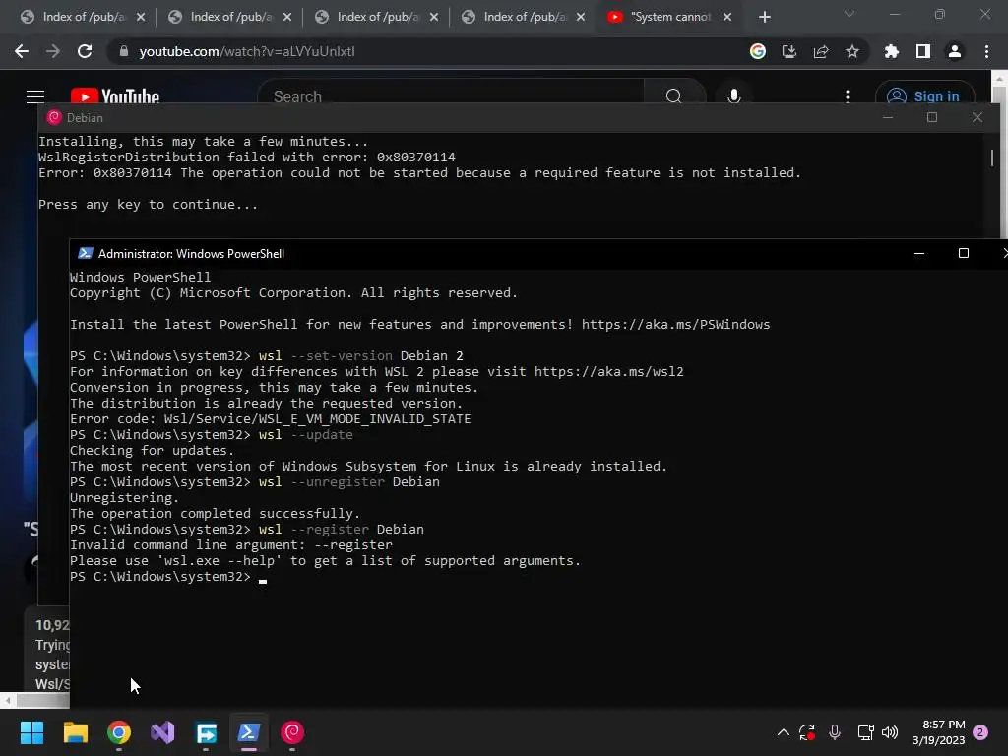This screenshot has height=756, width=1008.
Task: Bookmark this page with the star icon
Action: [852, 51]
